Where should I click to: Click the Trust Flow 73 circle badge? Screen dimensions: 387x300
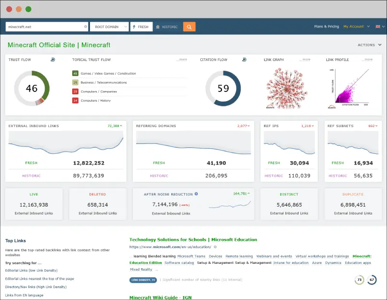(x=359, y=280)
